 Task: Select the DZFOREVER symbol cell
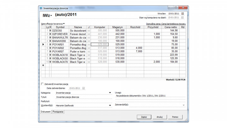click(60, 34)
